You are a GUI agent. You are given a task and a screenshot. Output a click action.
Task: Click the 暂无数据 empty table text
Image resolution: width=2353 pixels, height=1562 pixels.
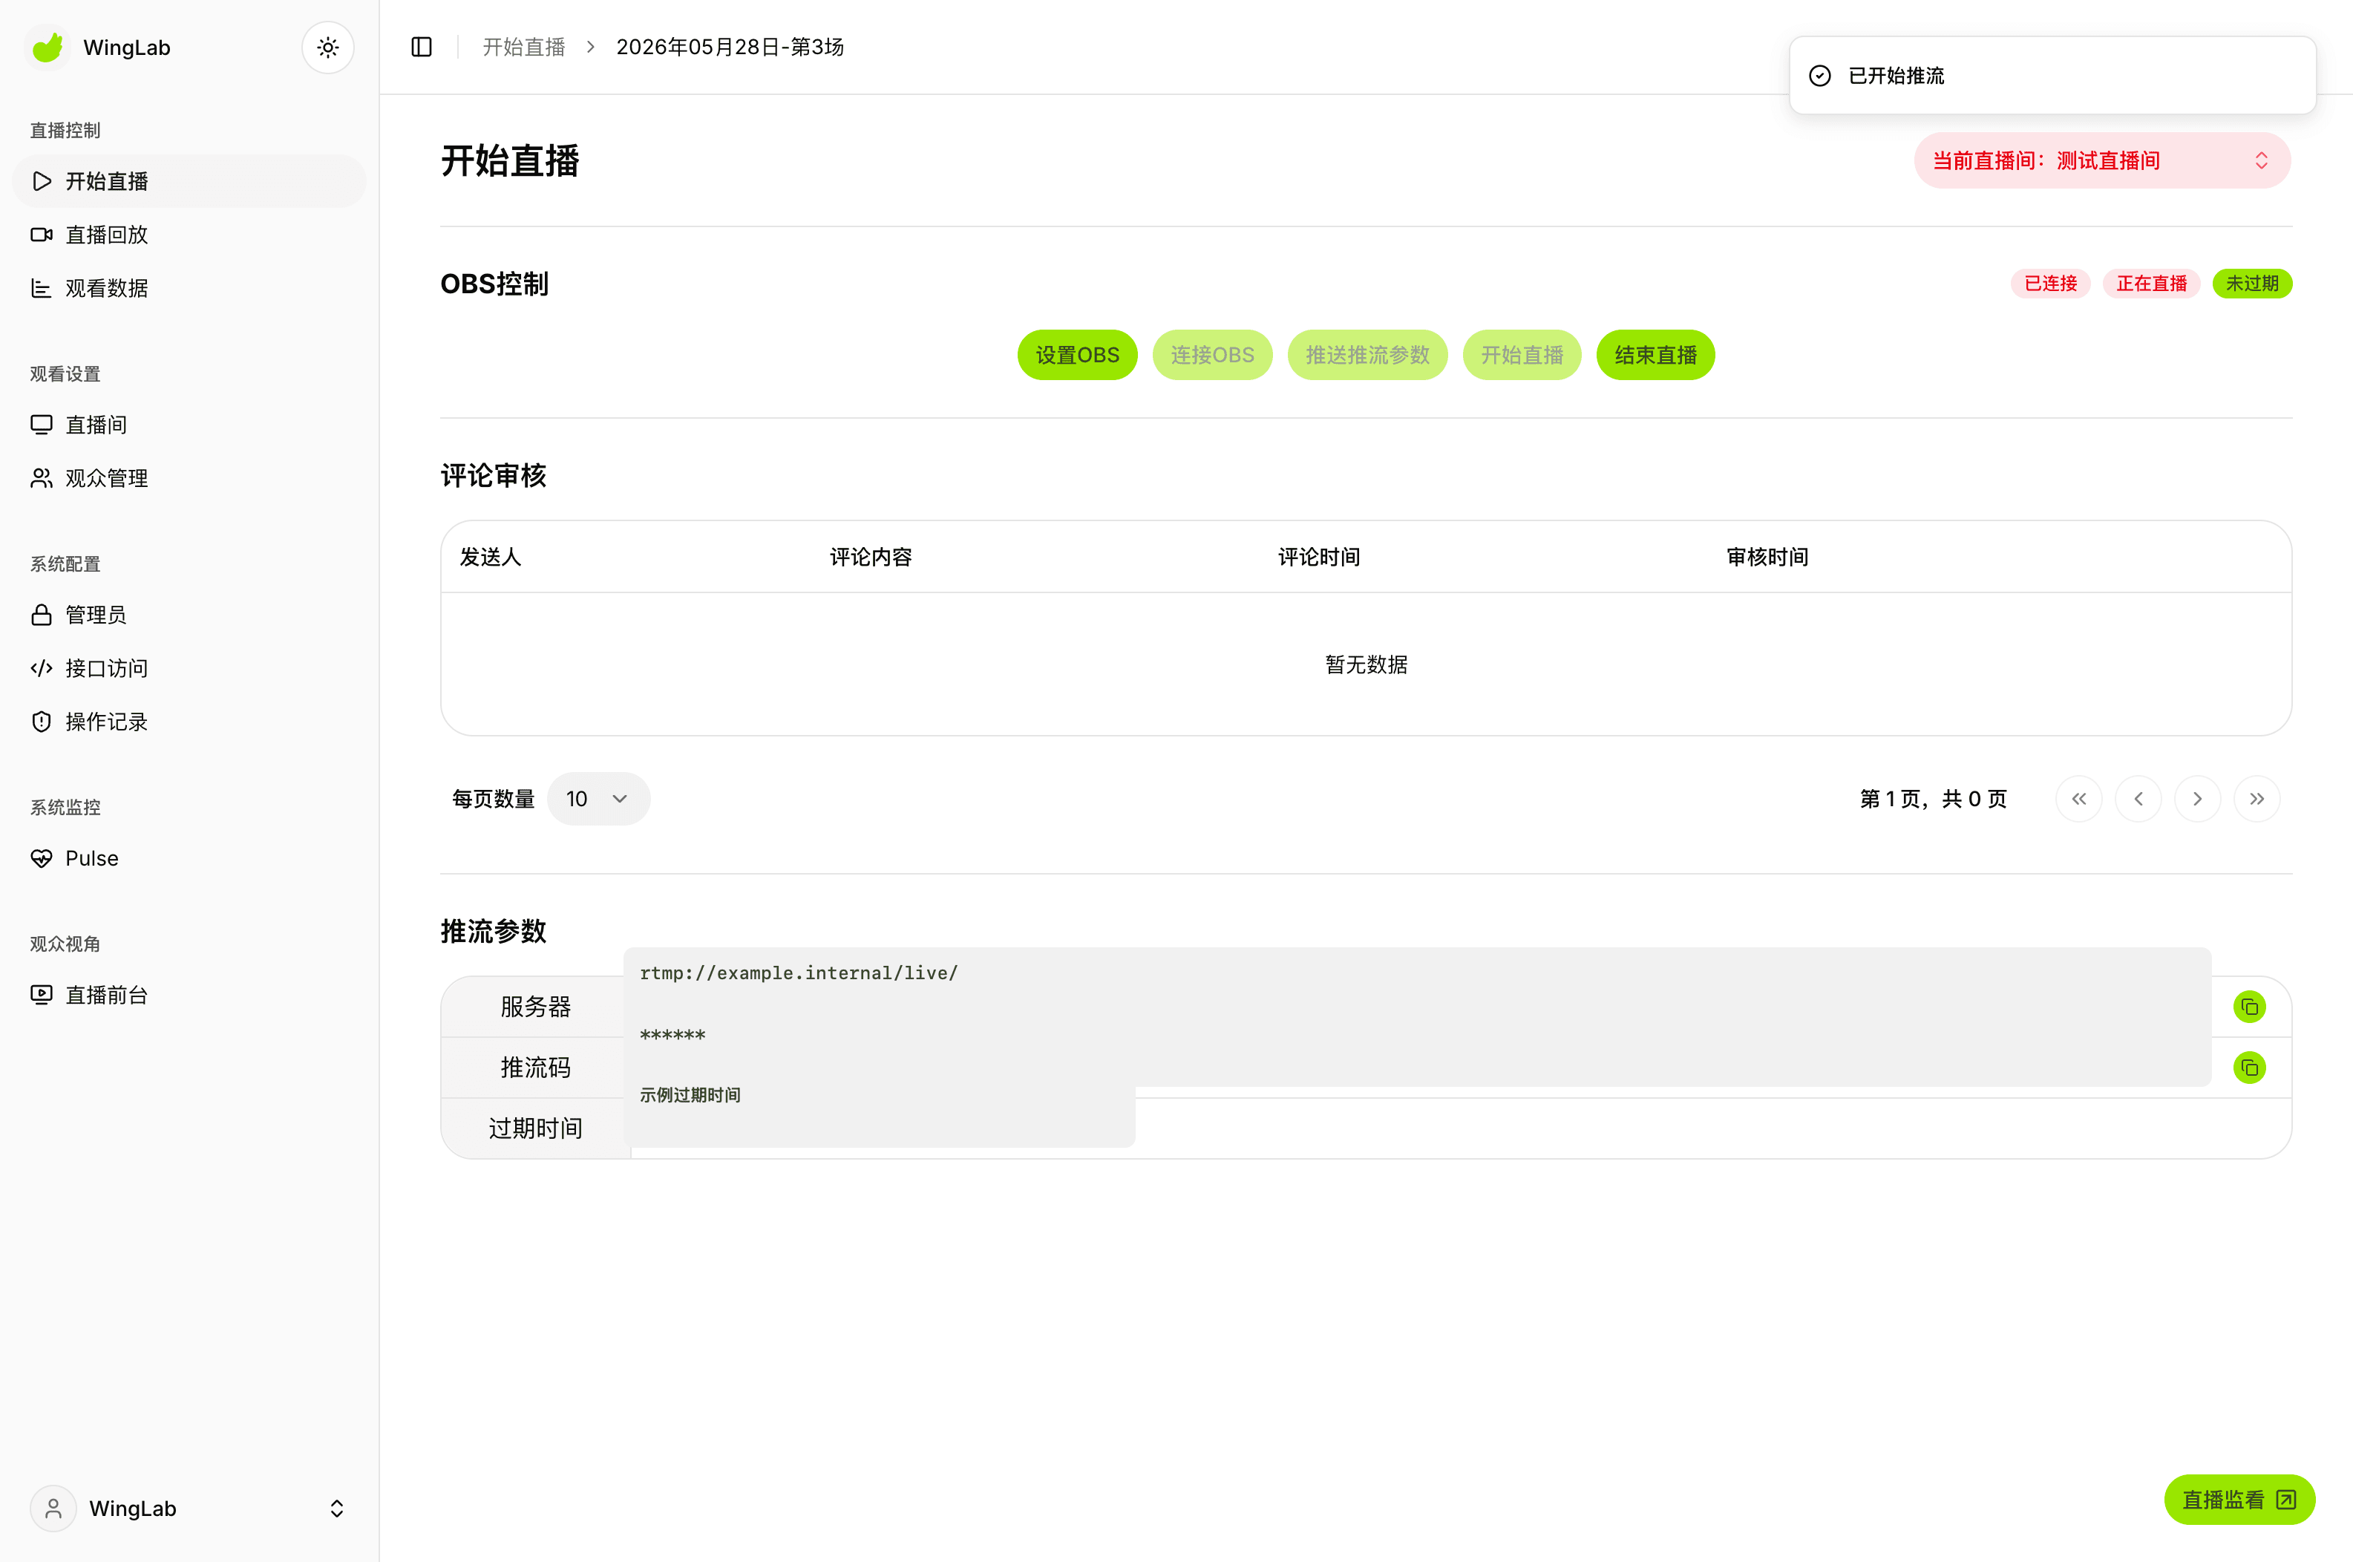pyautogui.click(x=1367, y=664)
